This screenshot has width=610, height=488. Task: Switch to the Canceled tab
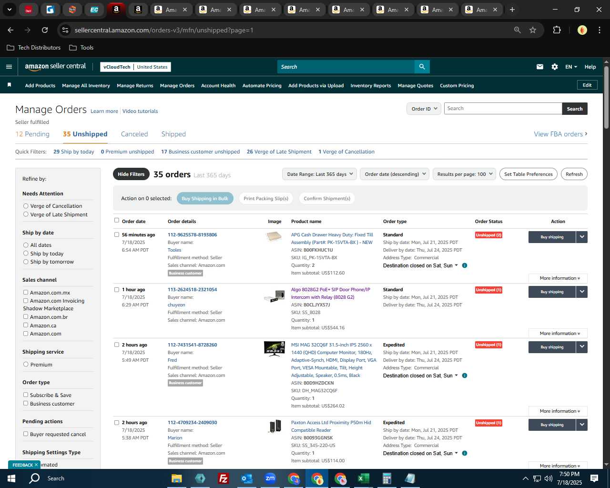point(134,134)
